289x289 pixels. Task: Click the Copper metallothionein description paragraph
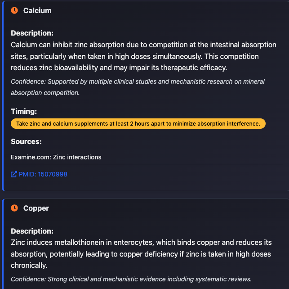(141, 254)
